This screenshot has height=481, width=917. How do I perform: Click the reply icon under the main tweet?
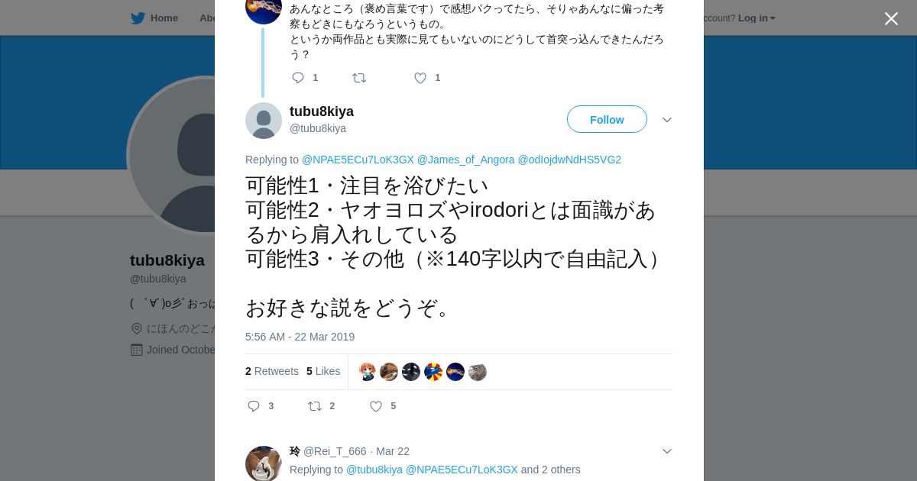click(254, 406)
